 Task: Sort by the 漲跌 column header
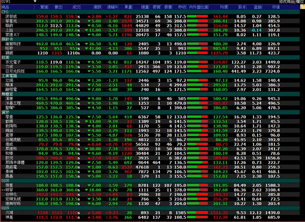(97, 7)
